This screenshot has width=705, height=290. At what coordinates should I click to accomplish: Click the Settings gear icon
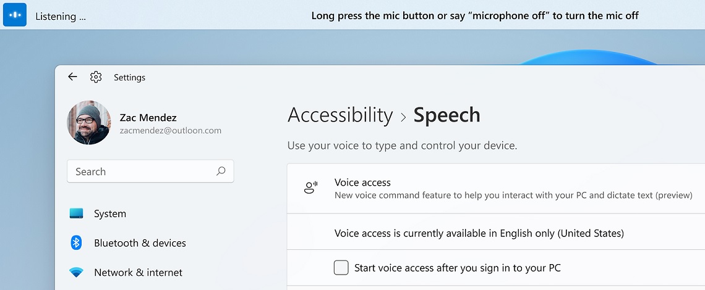point(96,77)
